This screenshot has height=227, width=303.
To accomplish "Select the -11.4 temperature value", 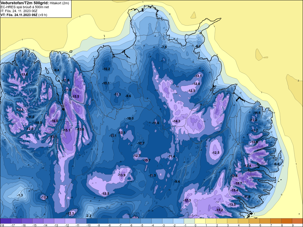I will 171,156.
